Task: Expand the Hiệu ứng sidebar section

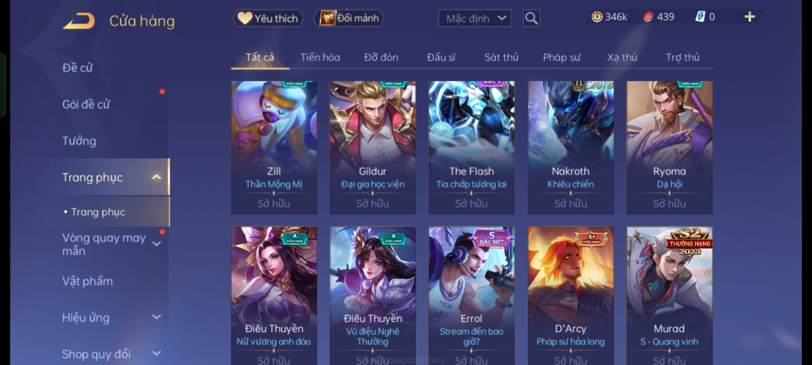Action: pyautogui.click(x=157, y=317)
